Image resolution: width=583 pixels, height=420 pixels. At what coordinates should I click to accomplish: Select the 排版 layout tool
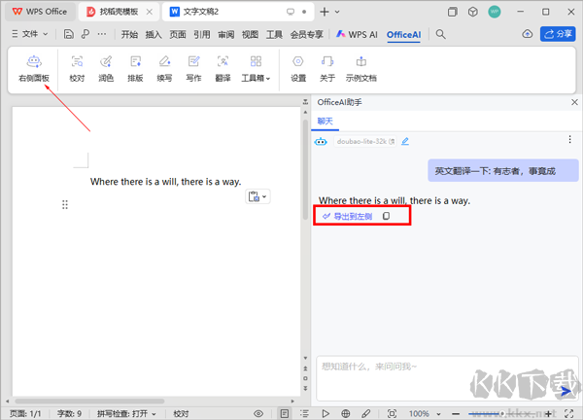click(x=135, y=68)
